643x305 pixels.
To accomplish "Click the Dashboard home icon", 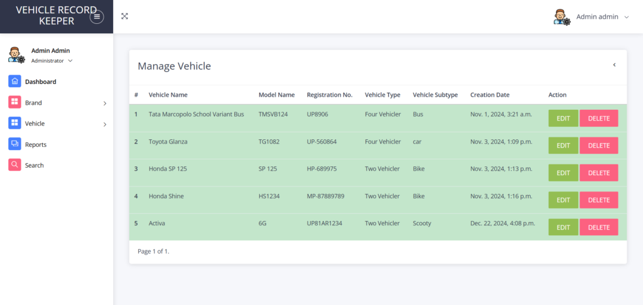I will [x=15, y=81].
